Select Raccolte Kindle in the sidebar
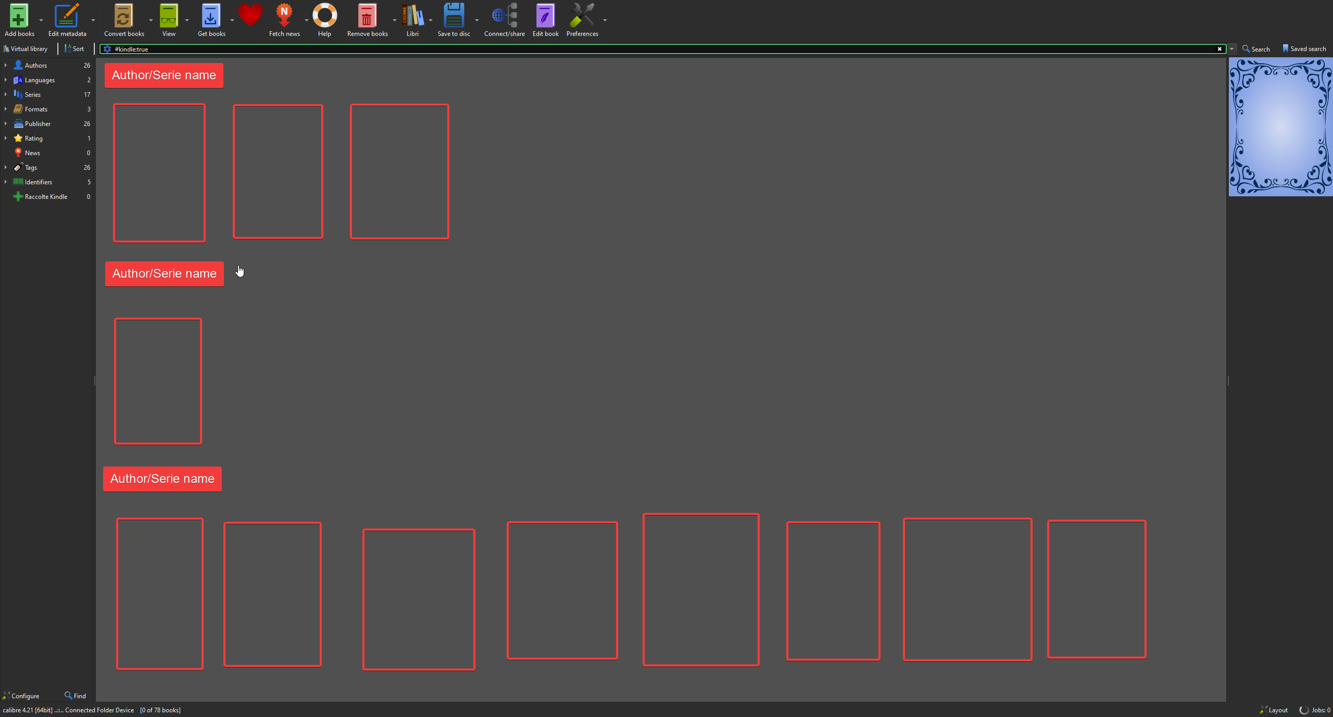This screenshot has height=717, width=1333. pos(46,197)
